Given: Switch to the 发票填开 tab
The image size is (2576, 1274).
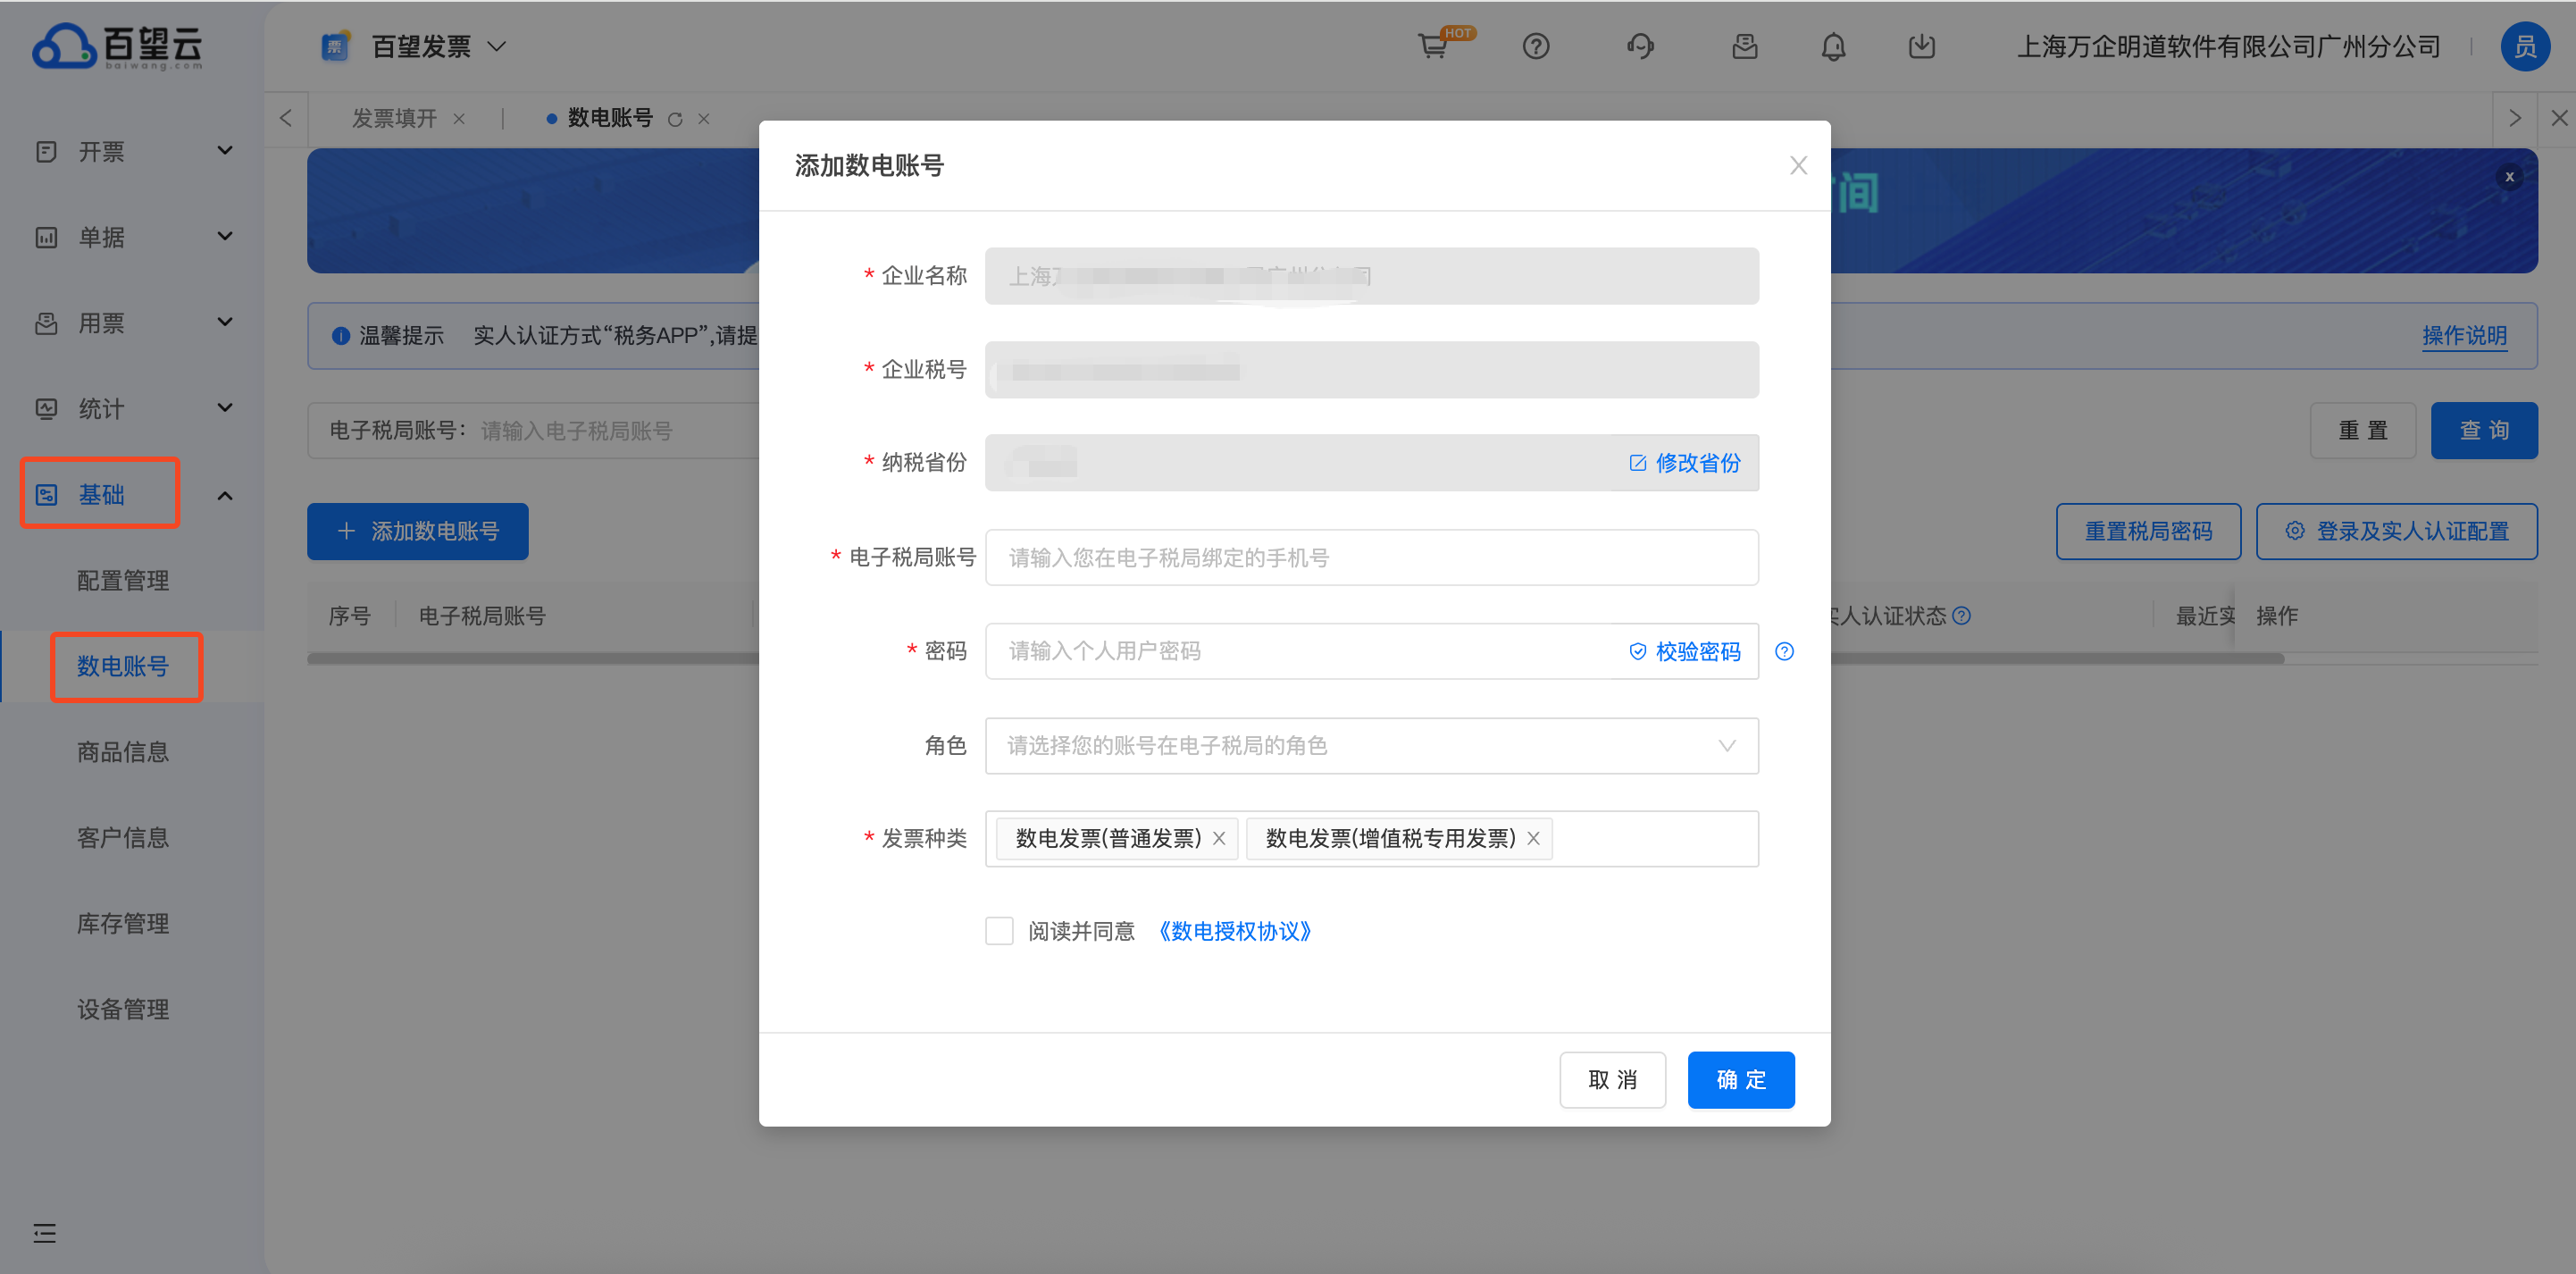Looking at the screenshot, I should 395,119.
